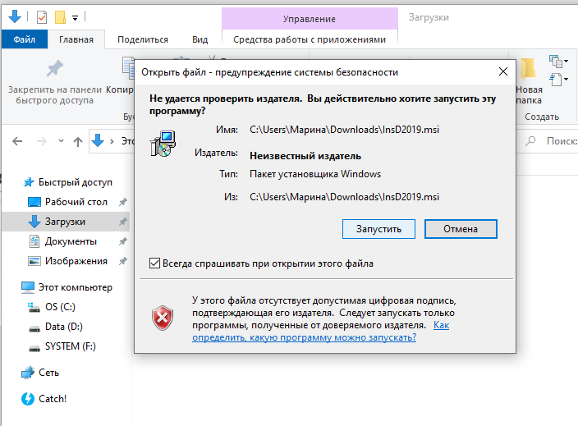Image resolution: width=578 pixels, height=426 pixels.
Task: Click the Новая папка ribbon button
Action: (529, 82)
